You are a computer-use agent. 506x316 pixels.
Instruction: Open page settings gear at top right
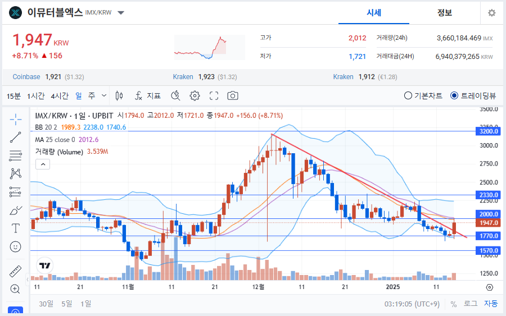pyautogui.click(x=491, y=13)
